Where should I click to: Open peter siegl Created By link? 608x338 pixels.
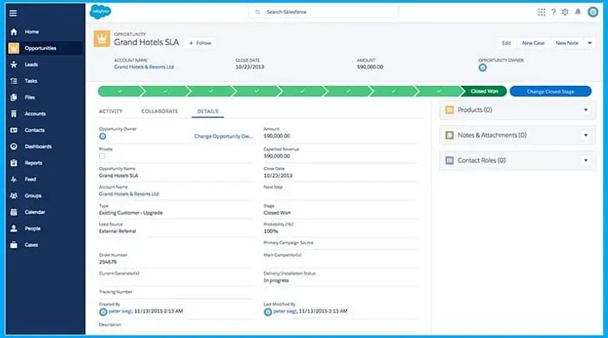120,311
